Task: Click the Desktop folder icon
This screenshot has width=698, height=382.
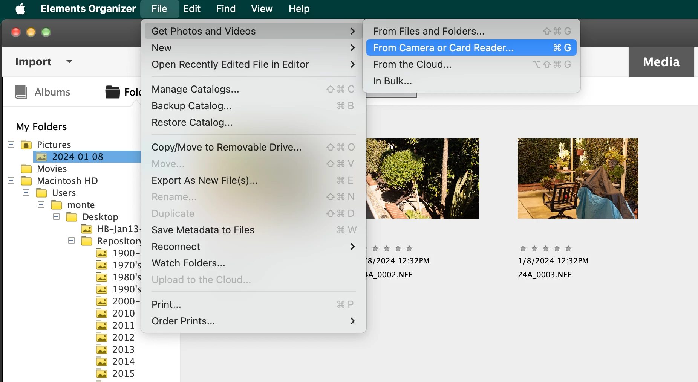Action: [x=72, y=217]
